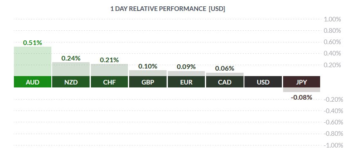350x161 pixels.
Task: Click the 0.06% label above CAD
Action: [x=225, y=69]
